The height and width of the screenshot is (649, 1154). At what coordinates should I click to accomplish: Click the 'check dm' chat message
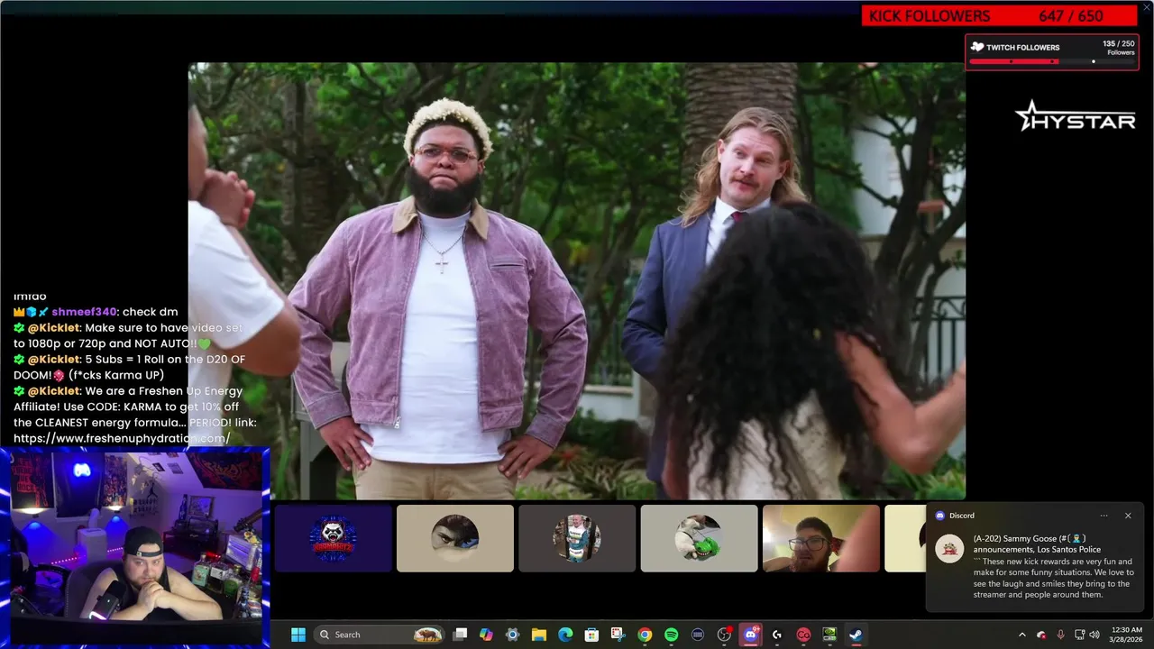tap(150, 312)
